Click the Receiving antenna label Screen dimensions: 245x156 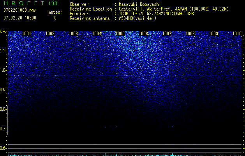[90, 18]
